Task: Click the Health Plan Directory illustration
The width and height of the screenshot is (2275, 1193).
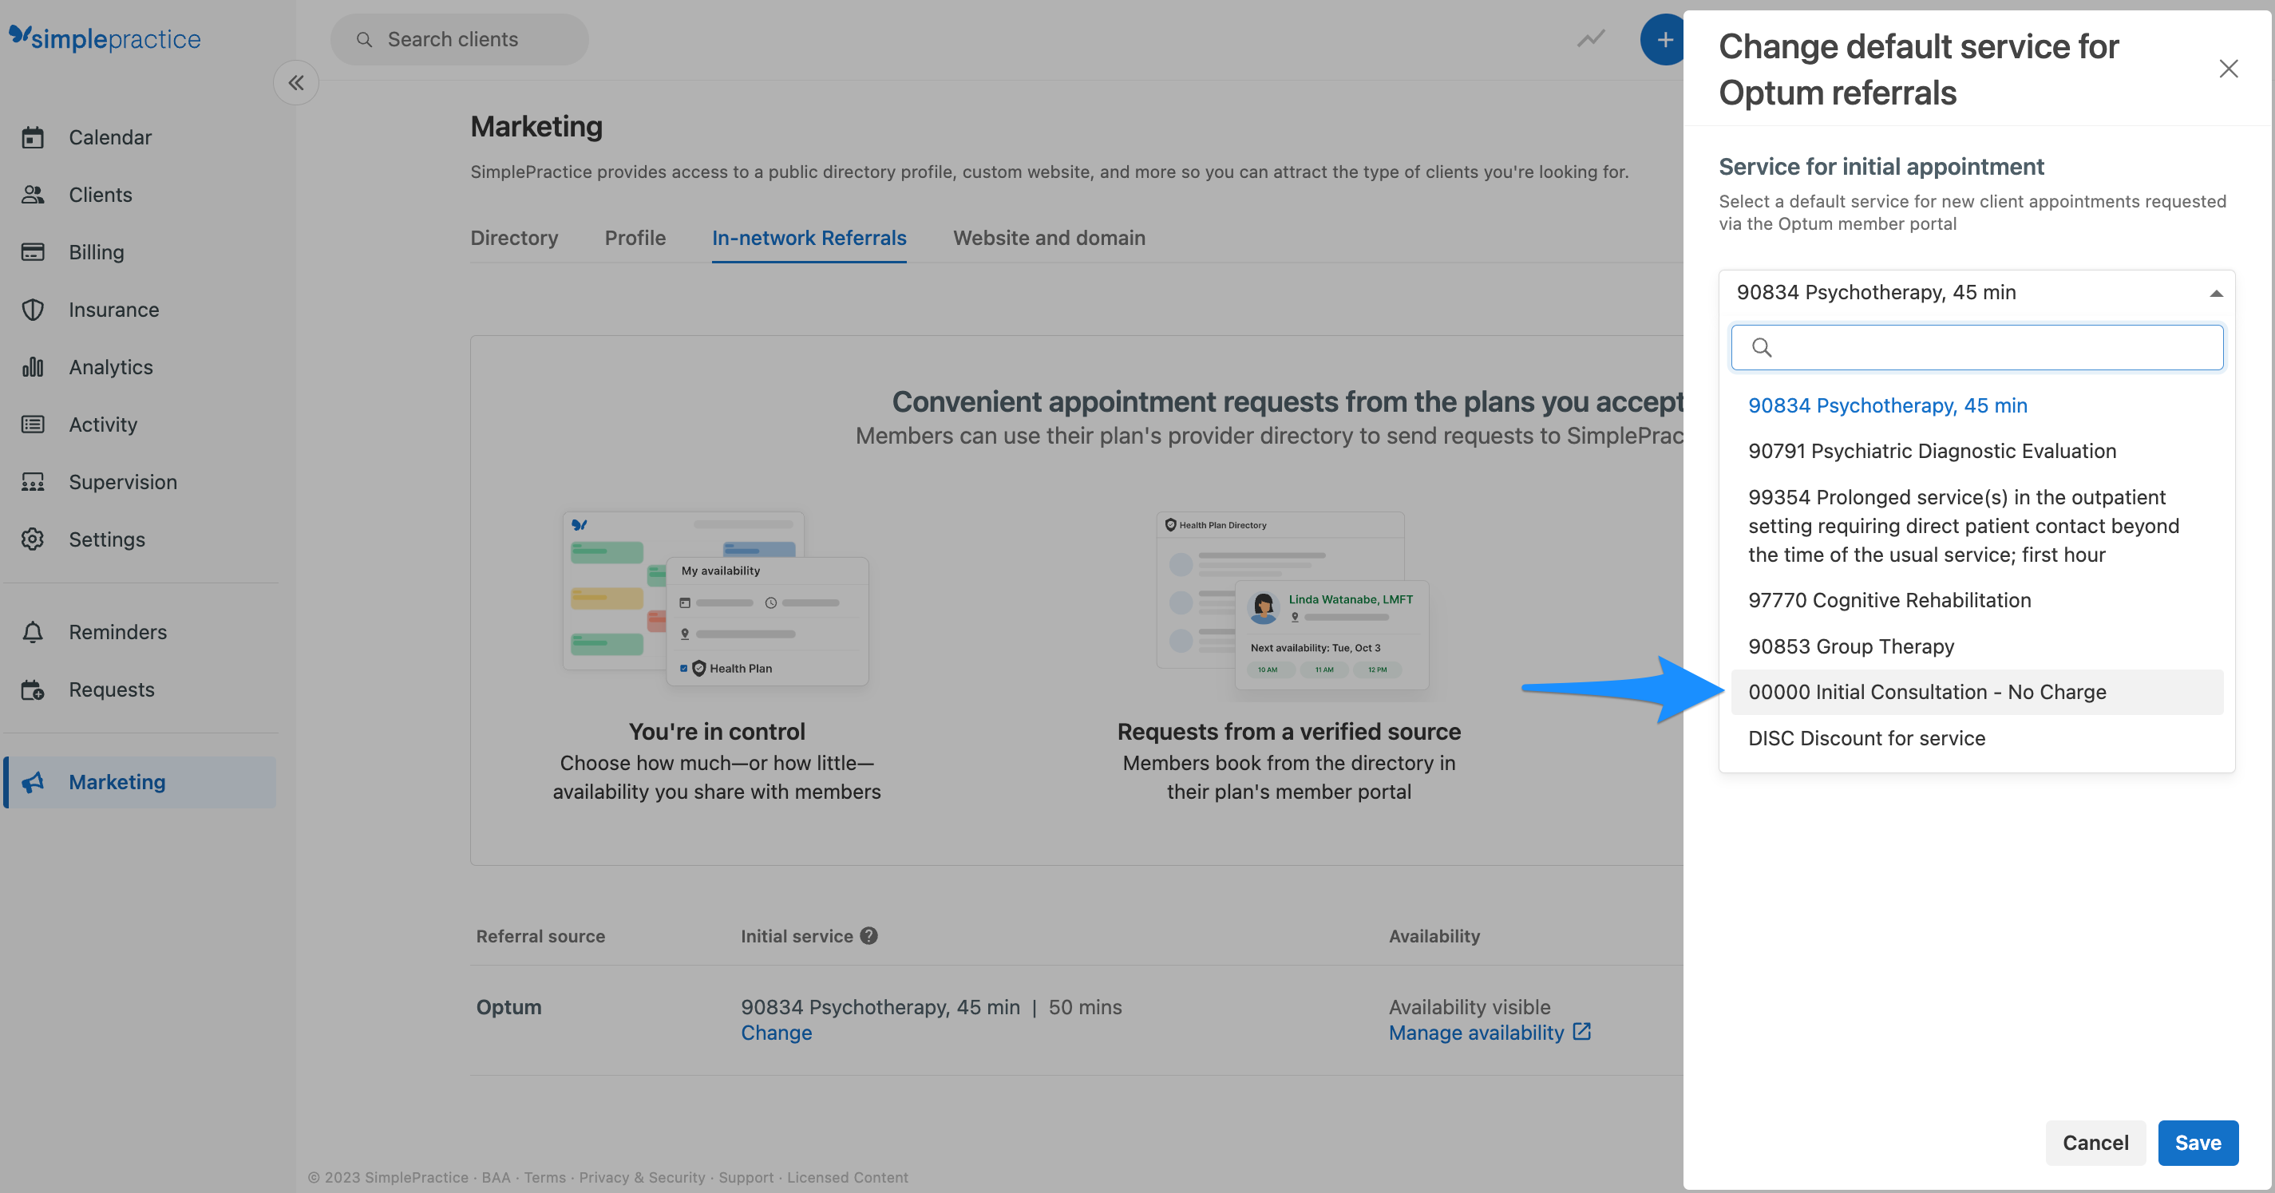Action: (1293, 600)
